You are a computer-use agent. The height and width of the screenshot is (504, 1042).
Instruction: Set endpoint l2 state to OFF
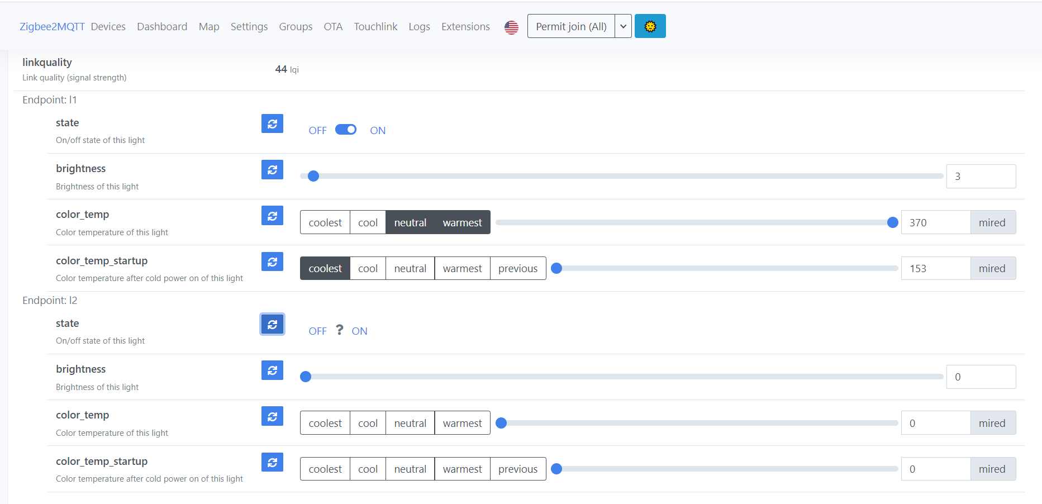pyautogui.click(x=317, y=330)
